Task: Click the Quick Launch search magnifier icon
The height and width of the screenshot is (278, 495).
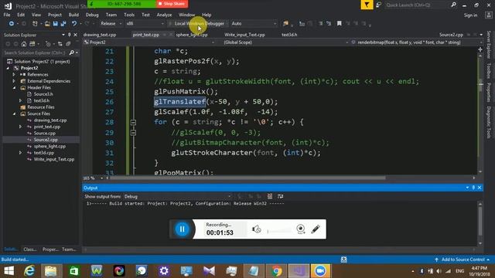Action: pos(454,5)
